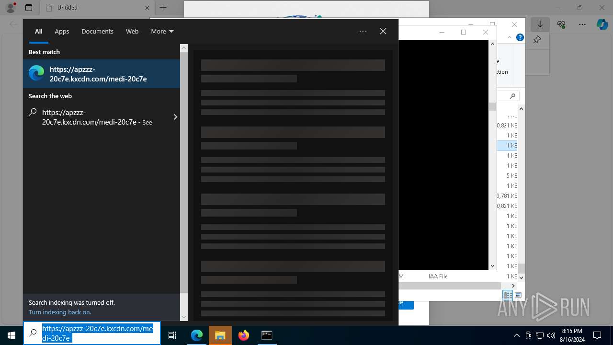This screenshot has height=345, width=613.
Task: Switch to the Apps search filter
Action: point(62,31)
